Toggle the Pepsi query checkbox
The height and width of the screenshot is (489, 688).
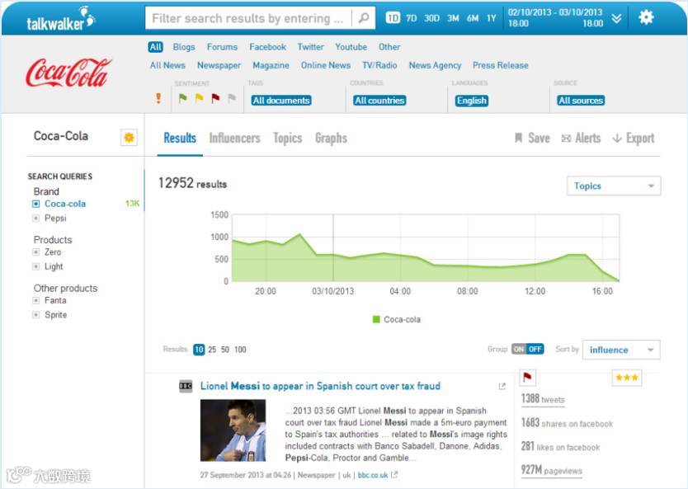36,219
